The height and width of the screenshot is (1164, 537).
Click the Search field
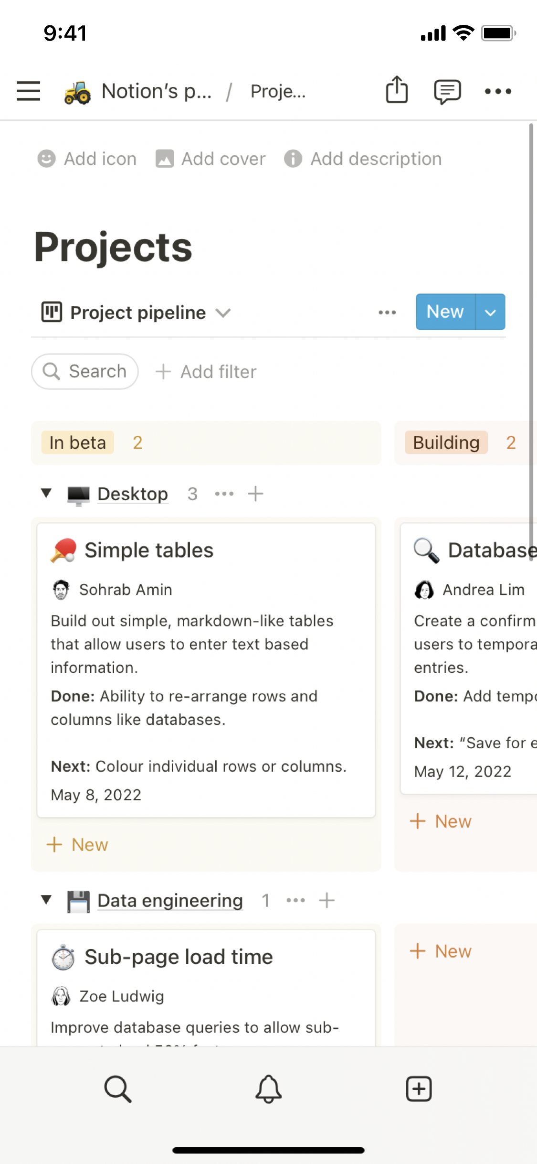point(85,371)
